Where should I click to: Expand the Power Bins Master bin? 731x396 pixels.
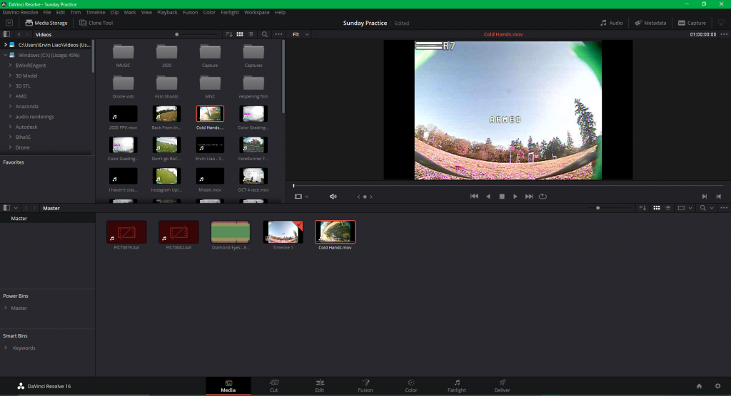[x=6, y=308]
